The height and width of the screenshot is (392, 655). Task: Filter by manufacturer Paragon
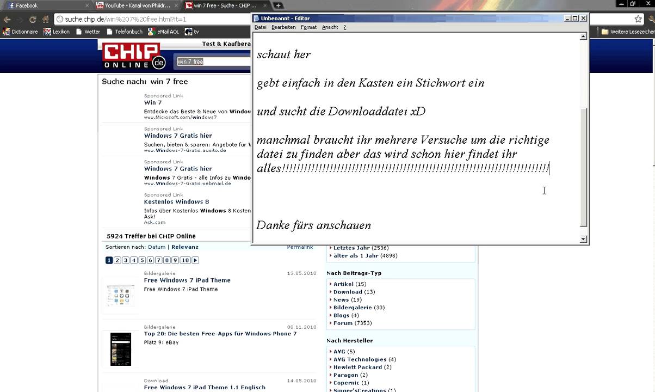[x=345, y=375]
